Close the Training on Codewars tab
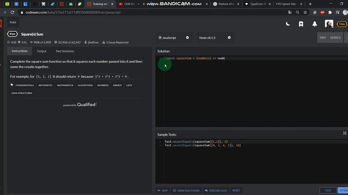Screen dimensions: 348x195 pyautogui.click(x=112, y=4)
